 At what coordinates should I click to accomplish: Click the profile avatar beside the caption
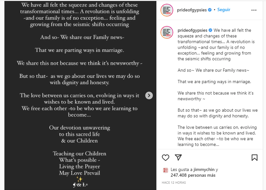point(167,32)
